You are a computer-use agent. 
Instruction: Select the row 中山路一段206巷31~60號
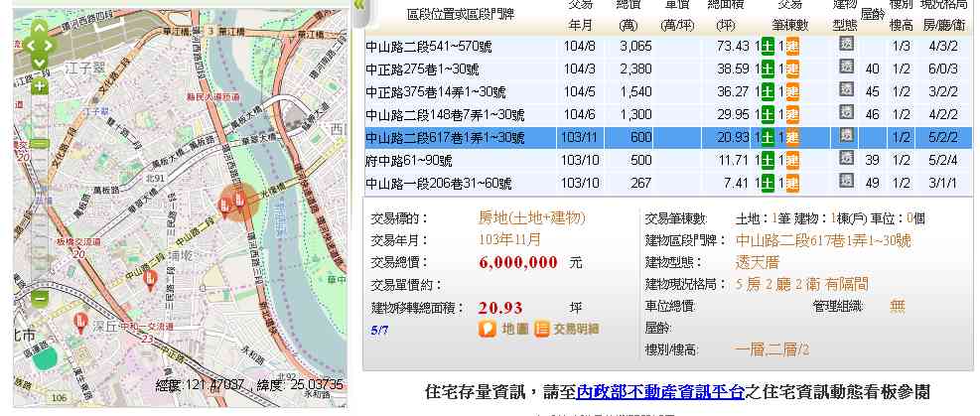[668, 183]
